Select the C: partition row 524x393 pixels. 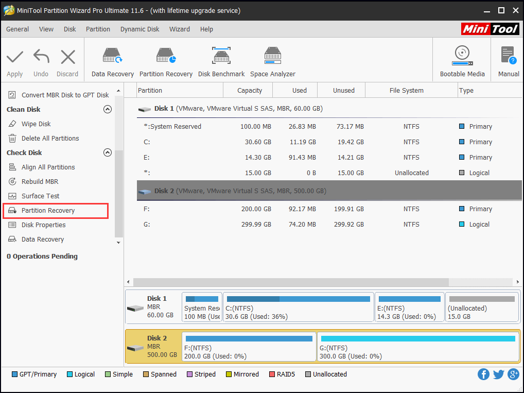pyautogui.click(x=329, y=142)
